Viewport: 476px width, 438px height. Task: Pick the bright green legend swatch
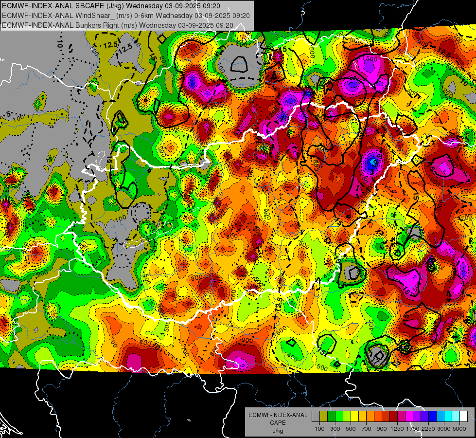coord(339,417)
